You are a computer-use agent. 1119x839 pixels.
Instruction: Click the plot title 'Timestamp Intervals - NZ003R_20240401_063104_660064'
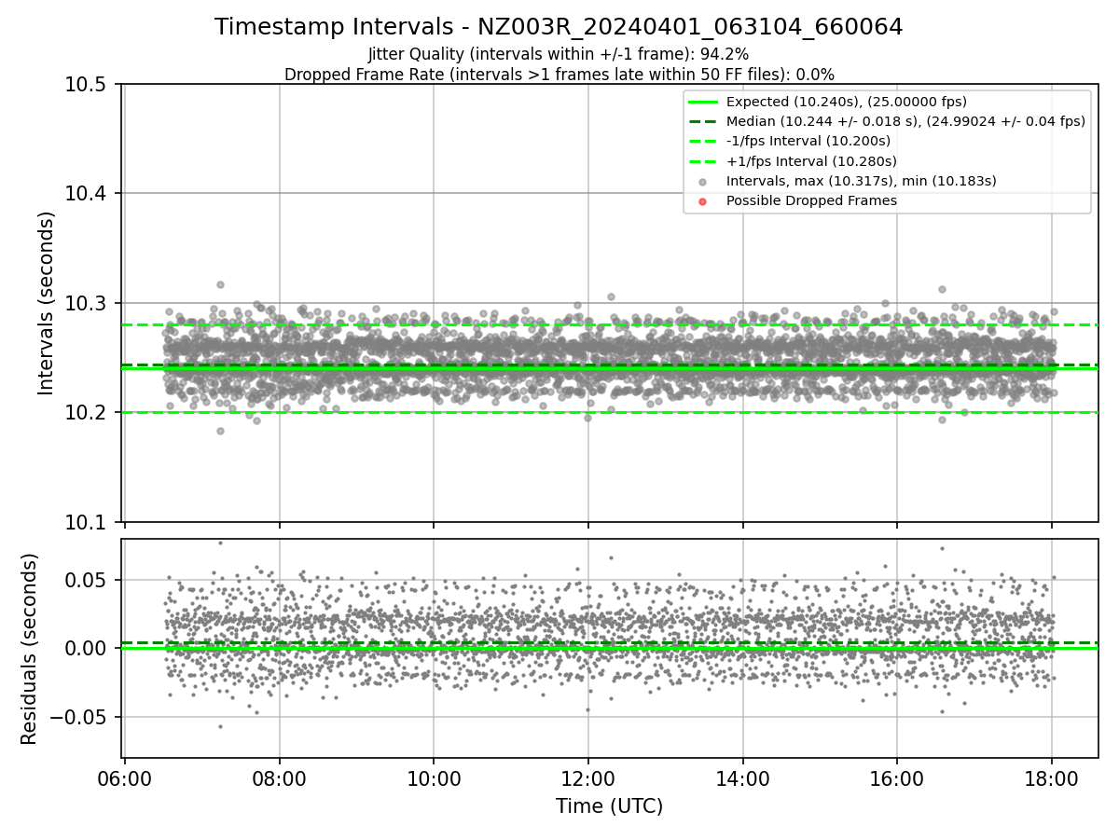pyautogui.click(x=559, y=27)
